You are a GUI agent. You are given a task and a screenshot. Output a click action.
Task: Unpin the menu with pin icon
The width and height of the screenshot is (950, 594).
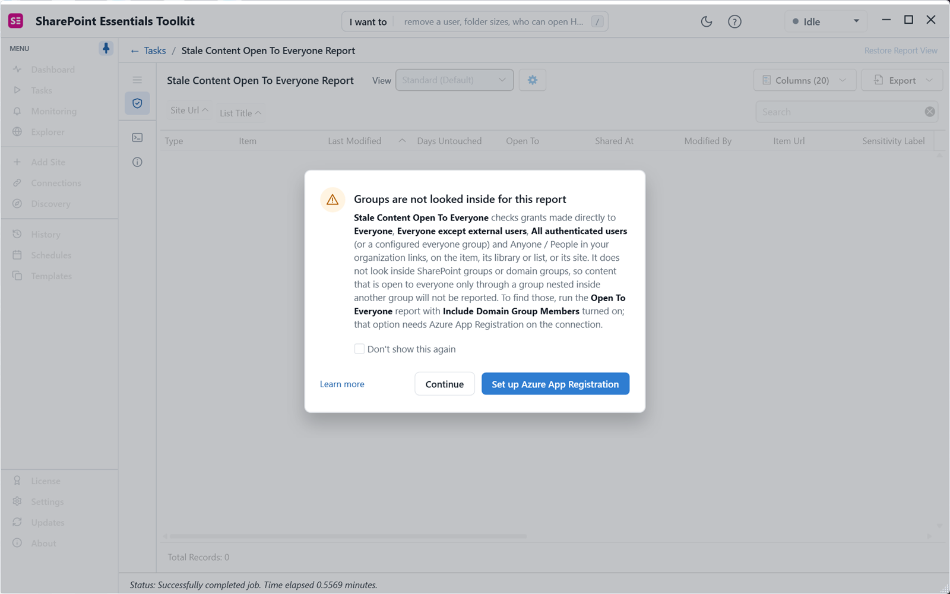pyautogui.click(x=106, y=48)
